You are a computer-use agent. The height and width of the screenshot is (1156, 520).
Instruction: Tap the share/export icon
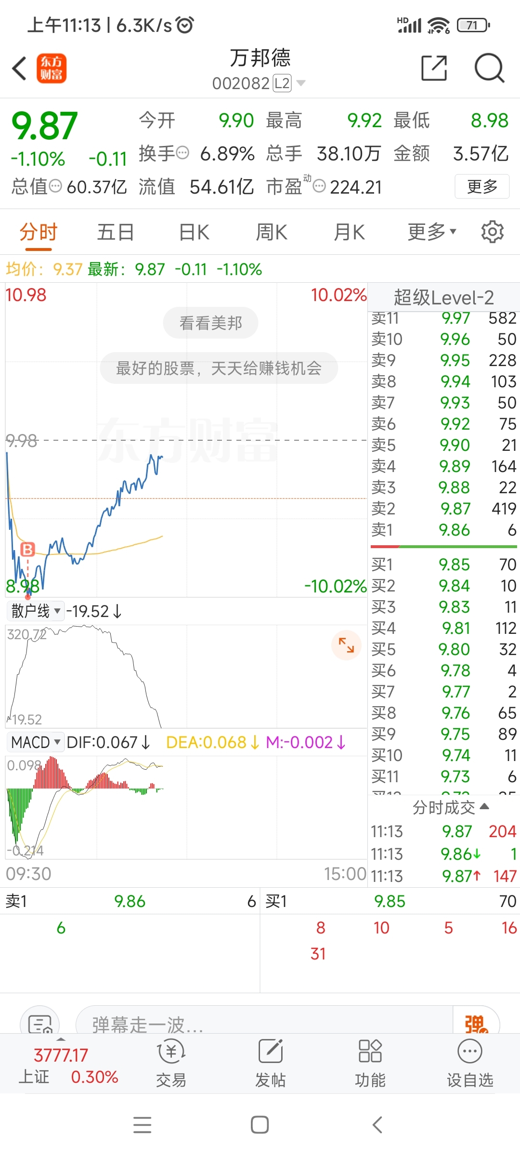tap(434, 68)
